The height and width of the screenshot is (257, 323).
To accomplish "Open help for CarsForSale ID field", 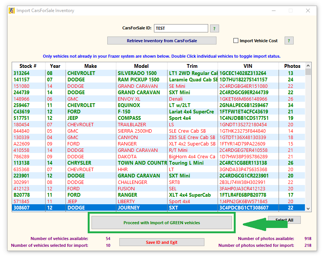I will [x=215, y=29].
